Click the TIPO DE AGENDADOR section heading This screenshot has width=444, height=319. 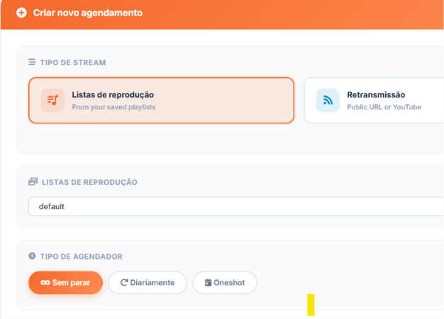point(82,257)
